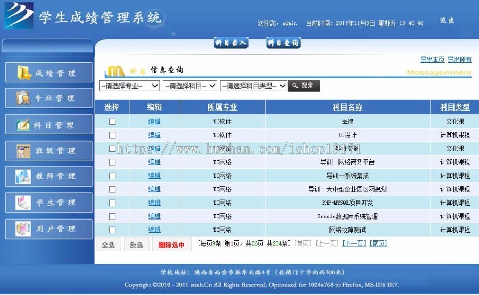The image size is (479, 295).
Task: Click the 网络故障测试 subject name cell
Action: tap(348, 230)
